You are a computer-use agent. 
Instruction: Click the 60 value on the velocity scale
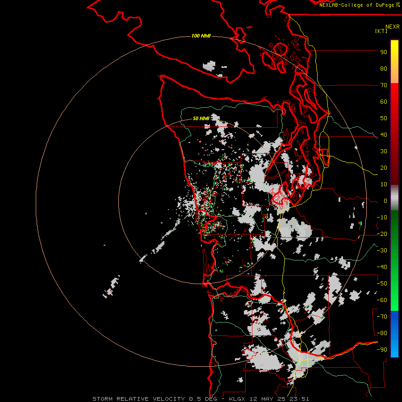click(384, 102)
